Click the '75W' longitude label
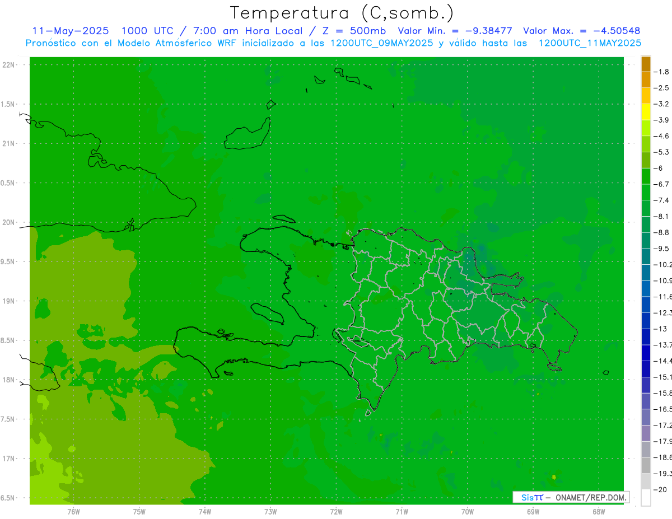This screenshot has width=672, height=519. tap(139, 511)
